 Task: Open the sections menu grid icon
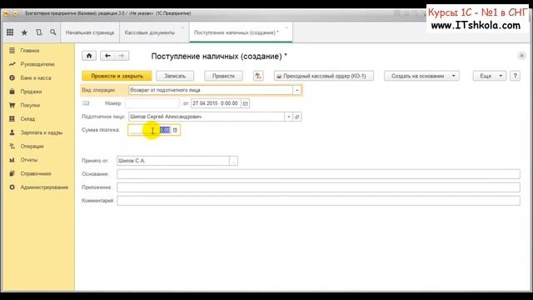(x=10, y=32)
